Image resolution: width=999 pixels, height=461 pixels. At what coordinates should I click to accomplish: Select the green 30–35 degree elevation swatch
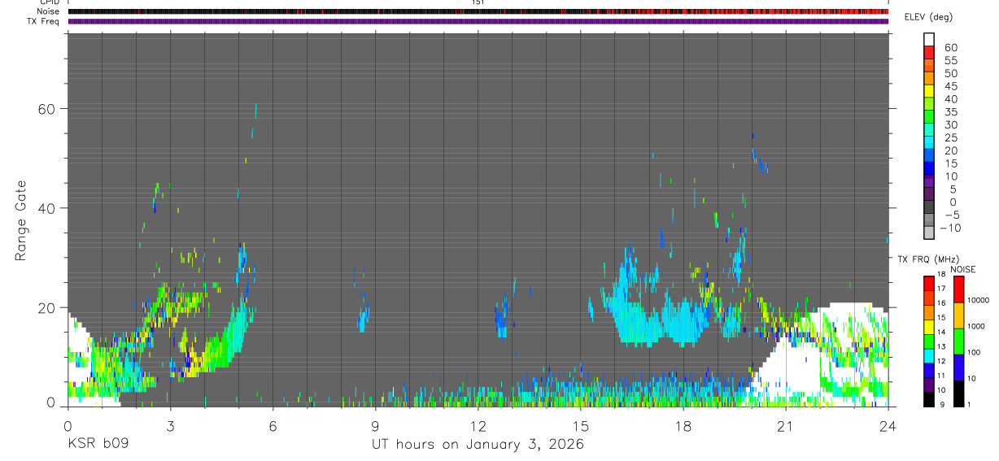929,117
